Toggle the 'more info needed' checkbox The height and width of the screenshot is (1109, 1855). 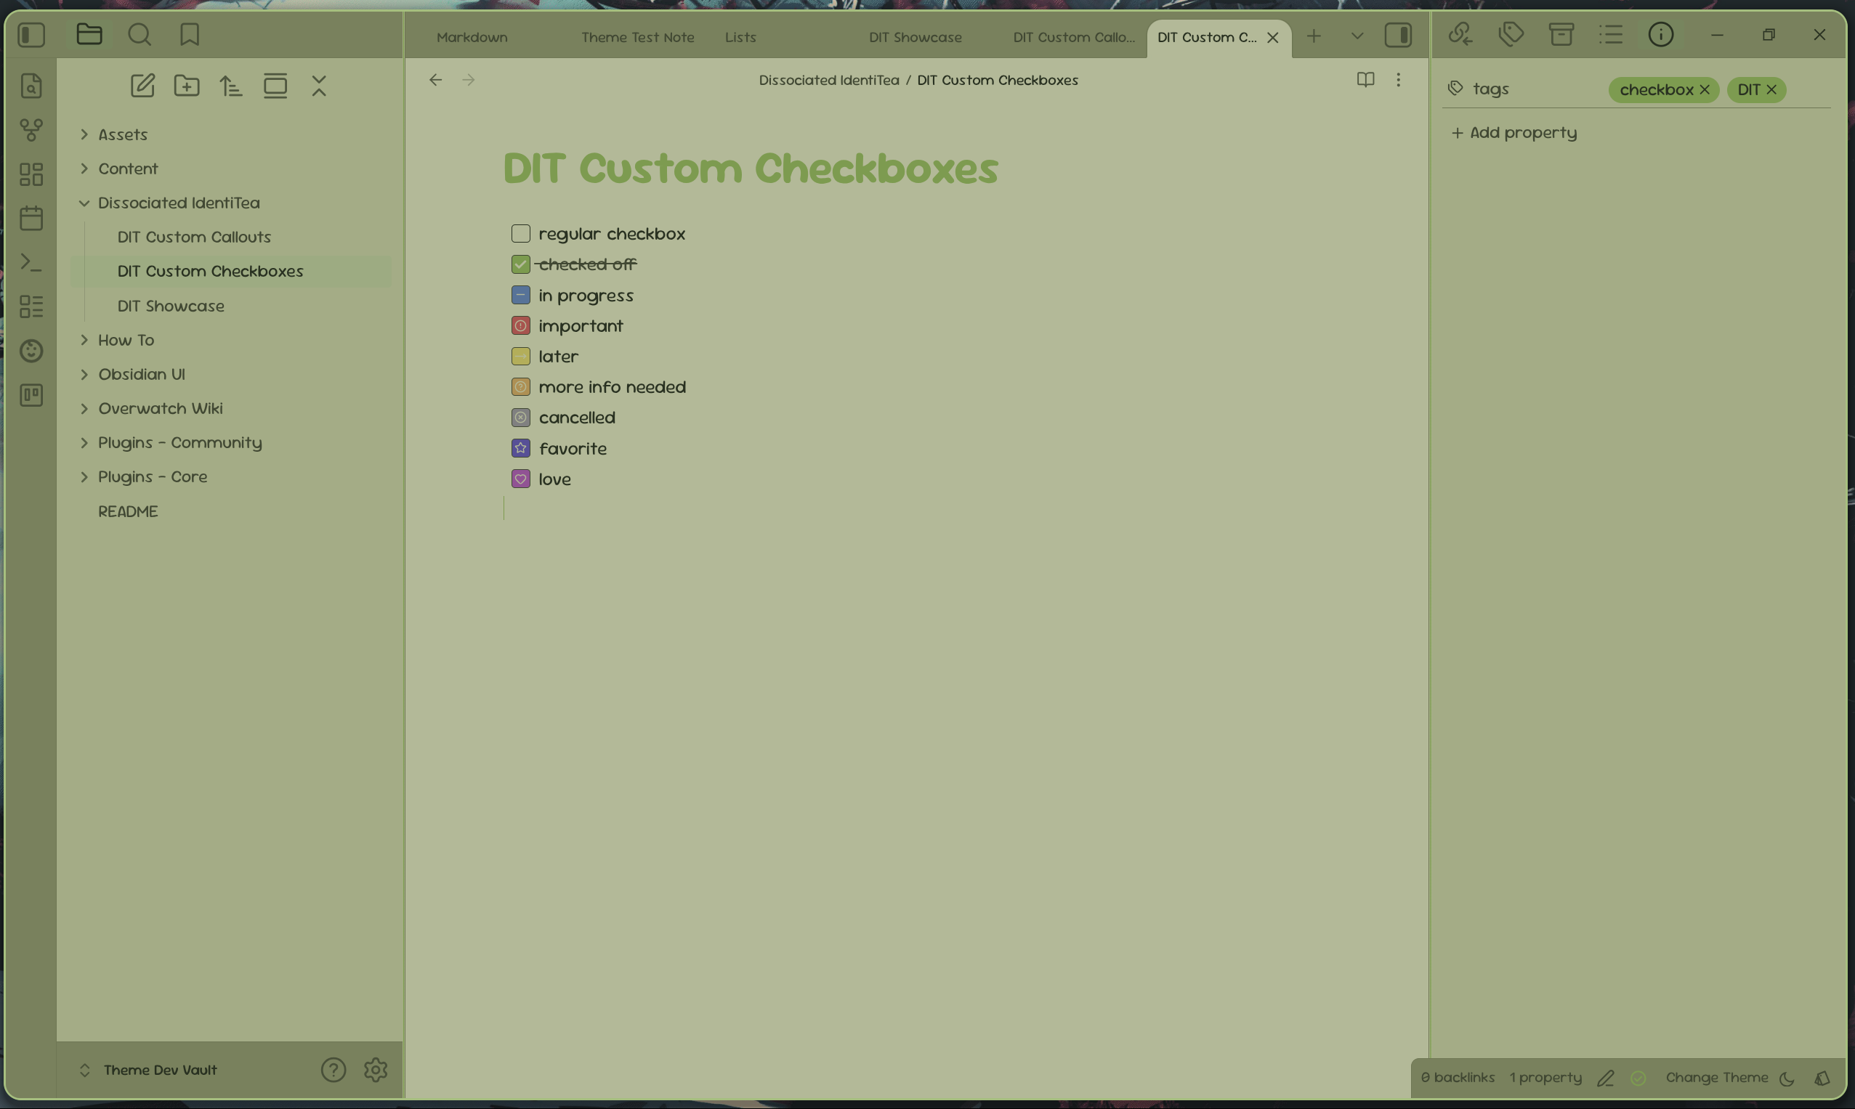click(520, 387)
